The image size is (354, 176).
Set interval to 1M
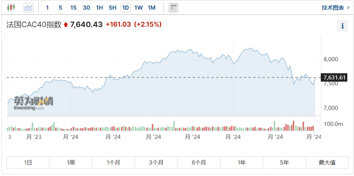pos(152,7)
